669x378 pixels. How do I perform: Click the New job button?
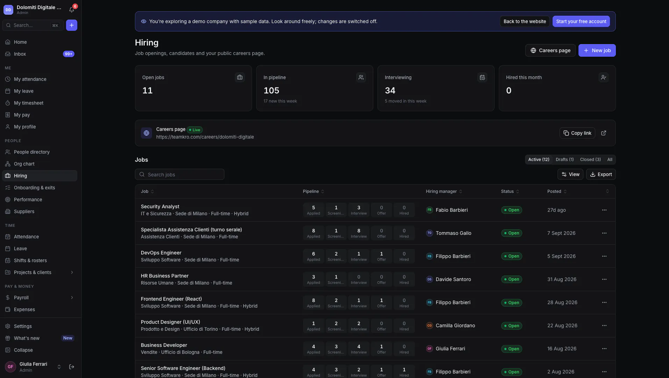point(597,50)
